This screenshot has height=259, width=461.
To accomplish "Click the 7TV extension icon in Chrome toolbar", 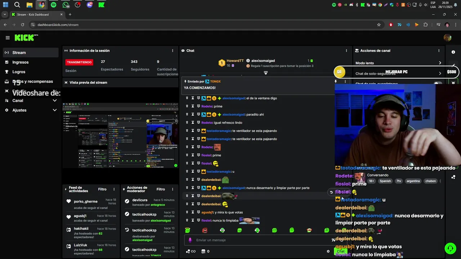I will pyautogui.click(x=399, y=25).
